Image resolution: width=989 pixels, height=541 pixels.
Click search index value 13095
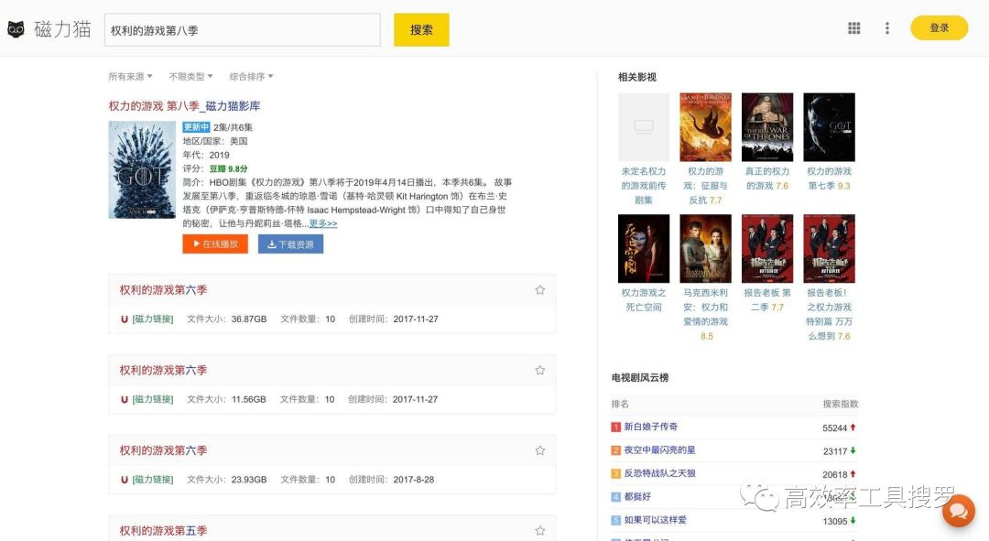click(834, 522)
